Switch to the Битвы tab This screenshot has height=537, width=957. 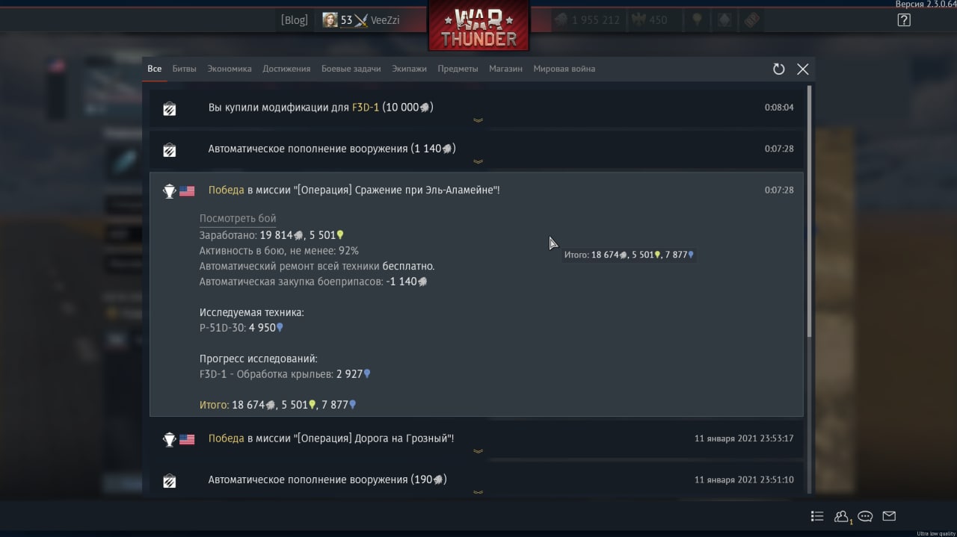184,69
